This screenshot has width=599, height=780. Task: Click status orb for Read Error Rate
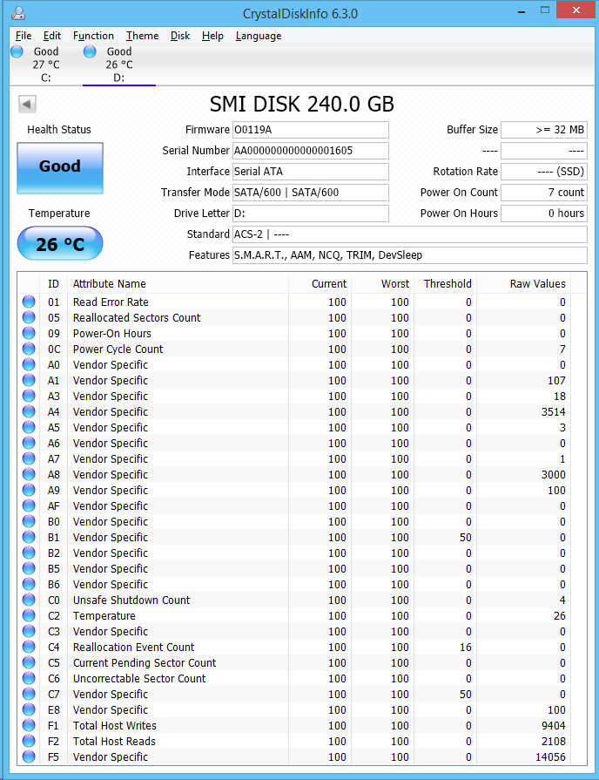(x=30, y=302)
